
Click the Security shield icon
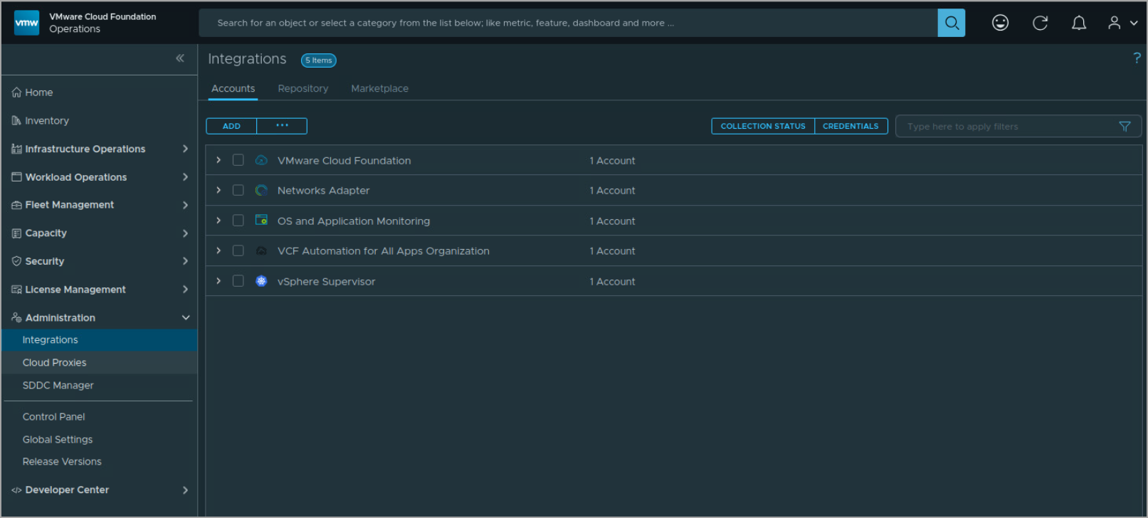click(x=16, y=261)
